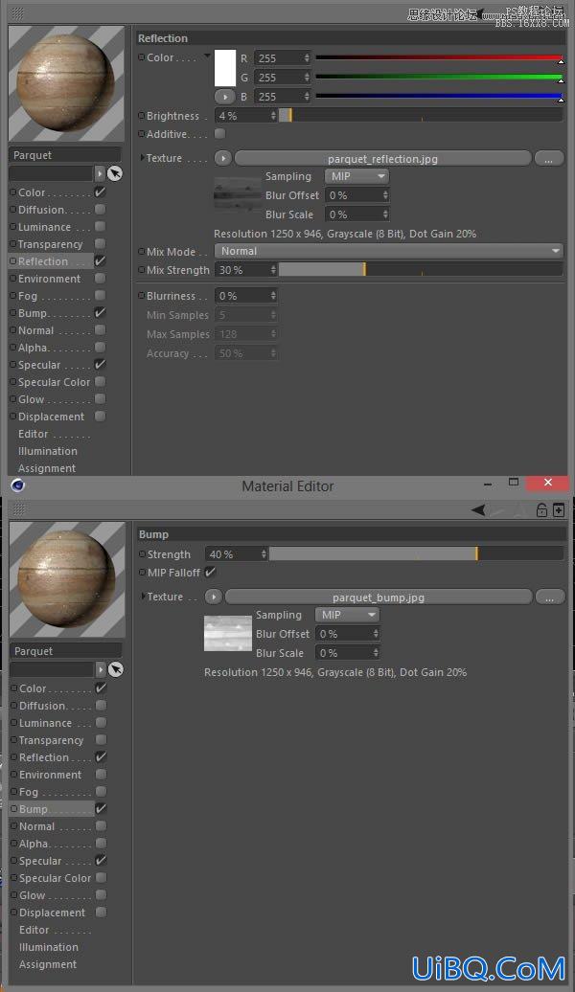Image resolution: width=575 pixels, height=992 pixels.
Task: Open the Editor settings in Bump window
Action: click(x=34, y=930)
